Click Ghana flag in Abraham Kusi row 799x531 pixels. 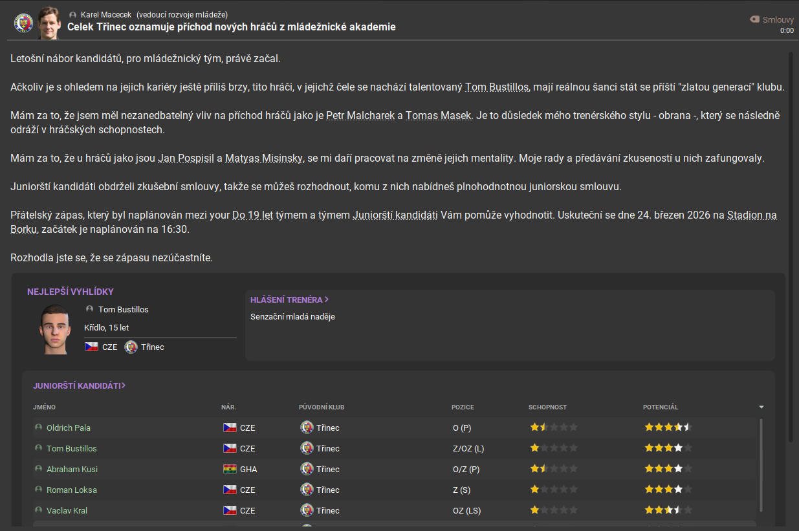pos(230,469)
